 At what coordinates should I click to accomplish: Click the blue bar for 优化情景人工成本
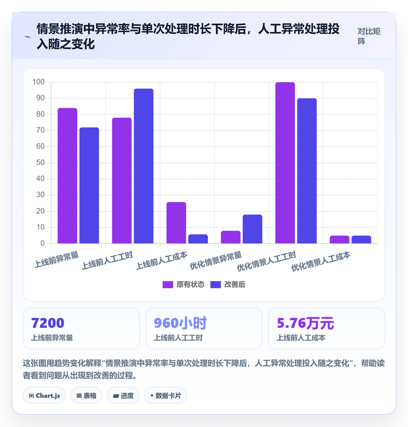click(361, 239)
